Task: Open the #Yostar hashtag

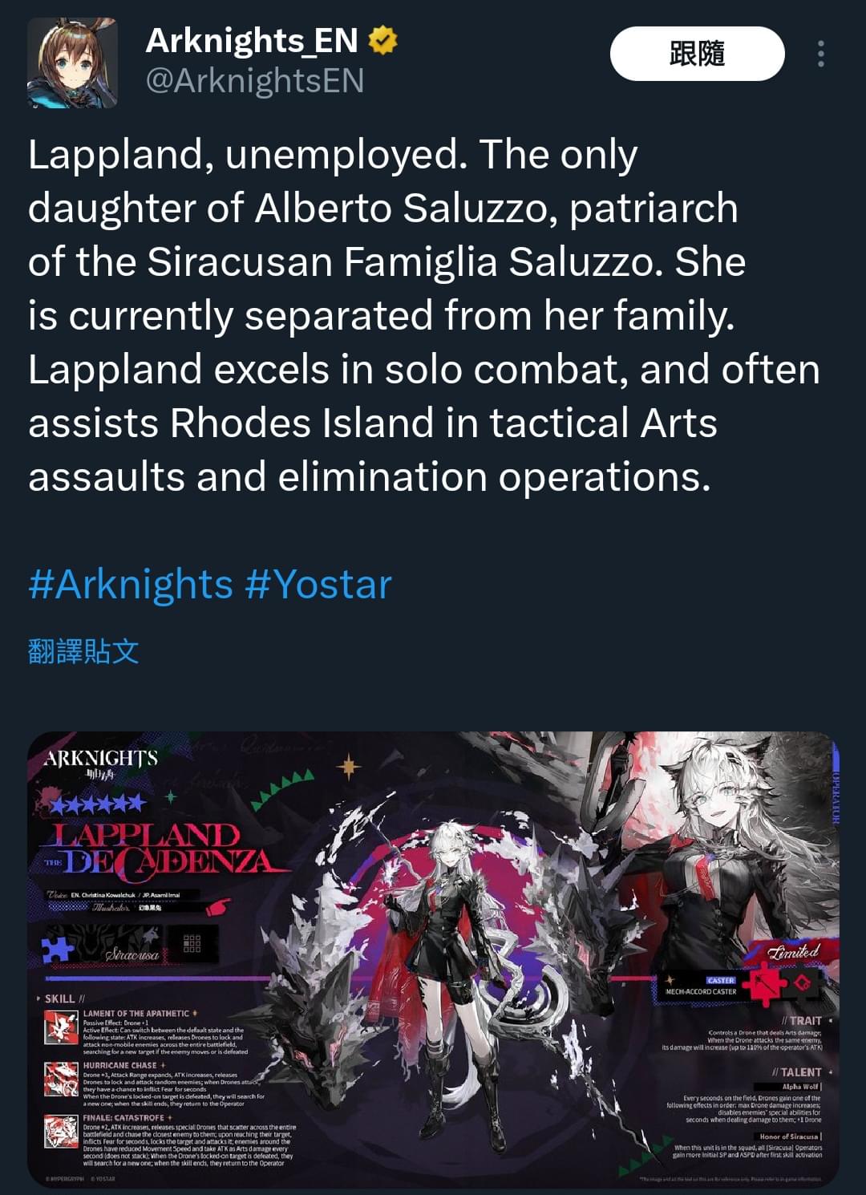Action: pos(318,584)
